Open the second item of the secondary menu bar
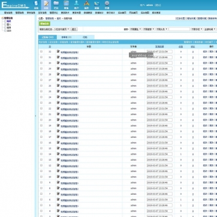Screen dimensions: 217x217 tap(20, 13)
